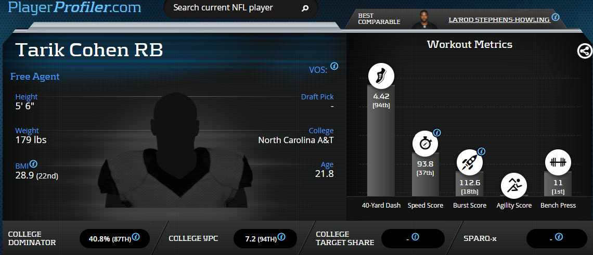
Task: Open the College YPC info icon
Action: (x=282, y=237)
